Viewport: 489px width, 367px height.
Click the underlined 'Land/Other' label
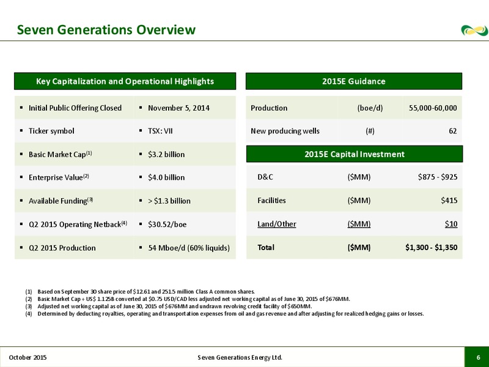(x=277, y=224)
